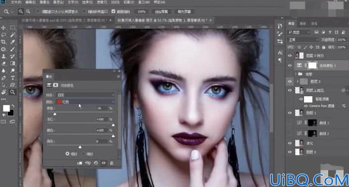
Task: Select the Magic Wand tool
Action: tap(12, 35)
